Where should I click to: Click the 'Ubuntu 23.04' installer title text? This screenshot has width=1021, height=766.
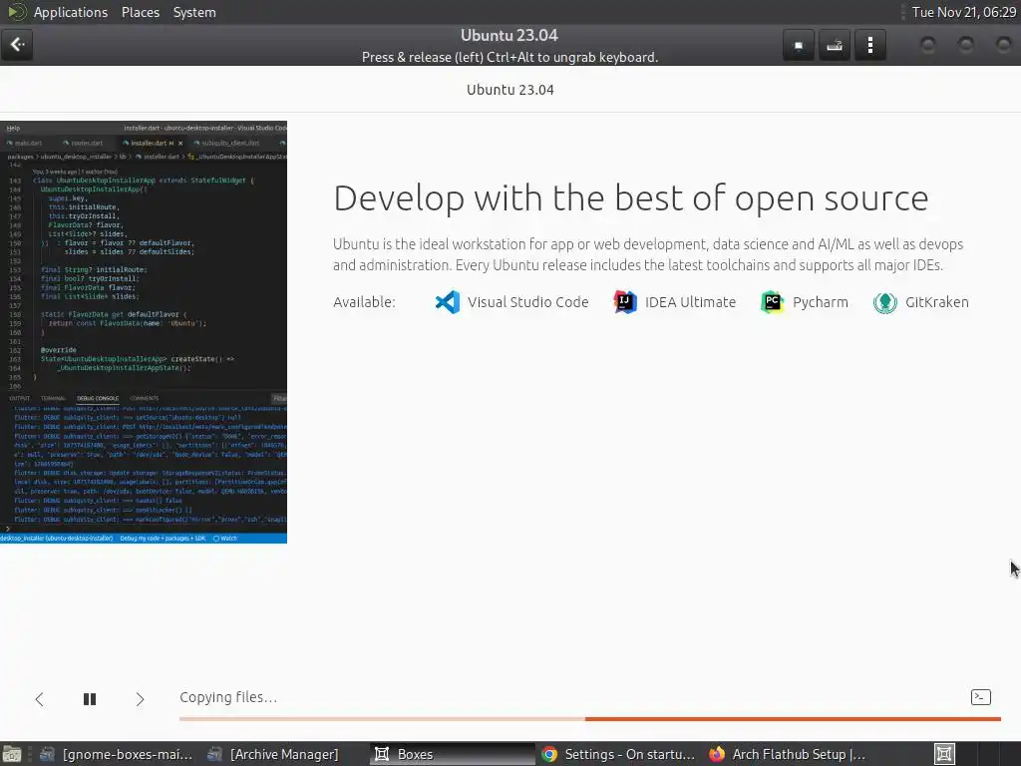510,90
